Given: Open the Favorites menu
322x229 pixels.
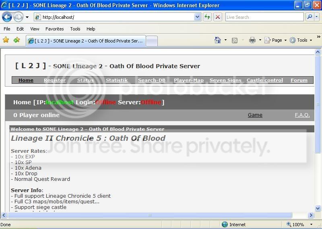Looking at the screenshot, I should coord(55,29).
